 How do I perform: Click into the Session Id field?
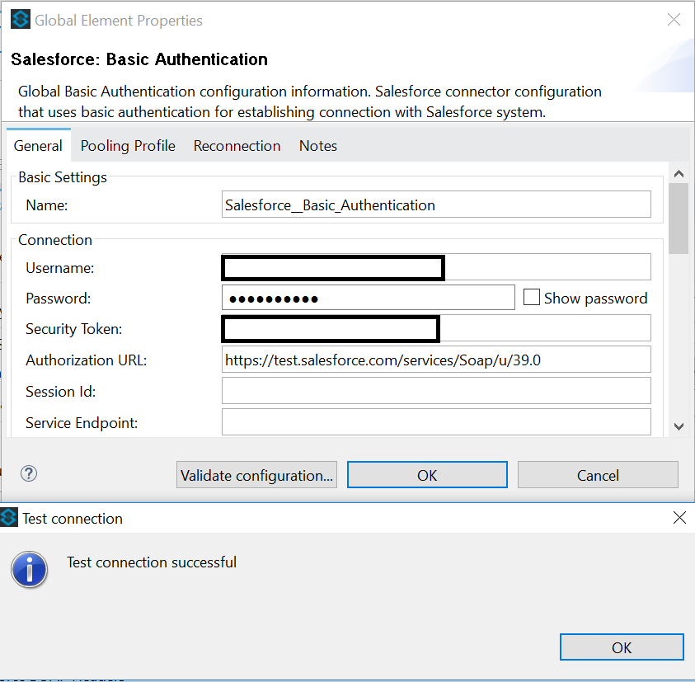pos(436,391)
